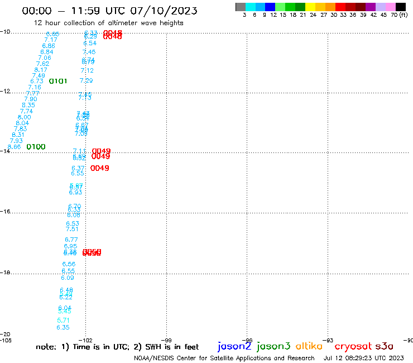Click the -93 longitude axis label
This screenshot has height=363, width=413.
pos(328,341)
